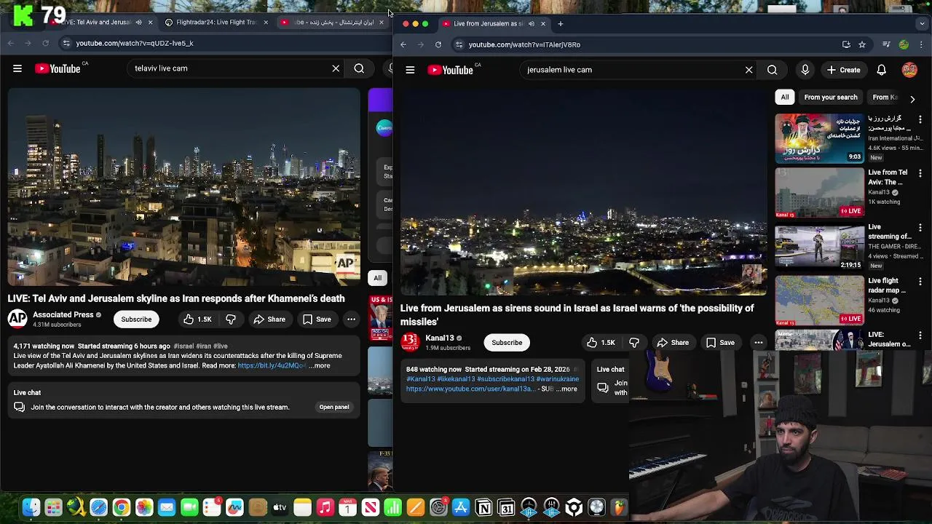
Task: Mute the Tel Aviv live tab audio
Action: click(x=138, y=23)
